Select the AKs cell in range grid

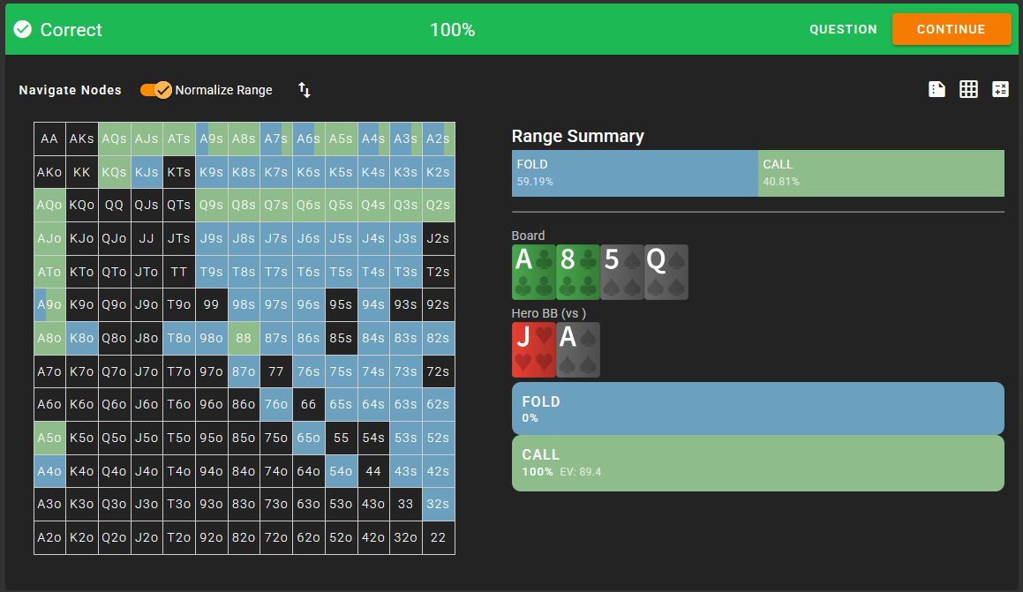tap(81, 139)
